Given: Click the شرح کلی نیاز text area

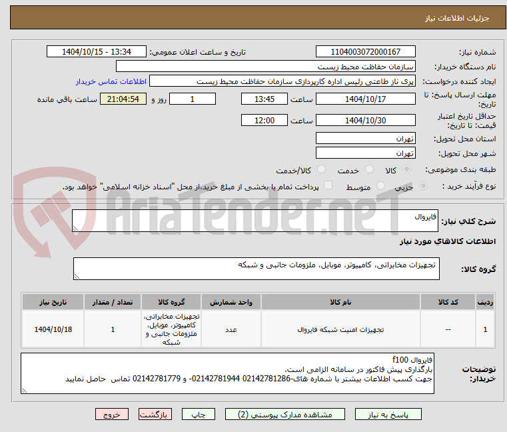Looking at the screenshot, I should click(254, 221).
